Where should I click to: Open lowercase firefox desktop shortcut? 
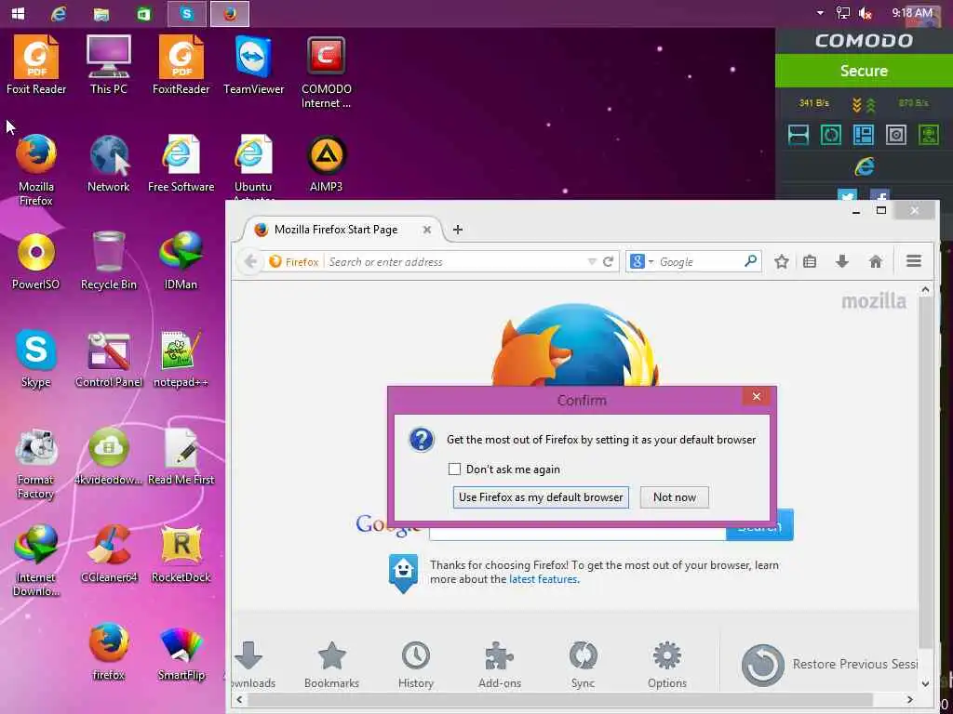point(108,653)
